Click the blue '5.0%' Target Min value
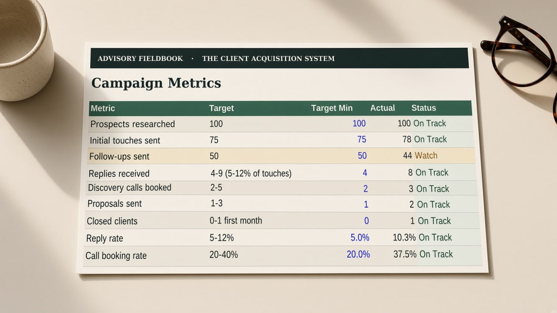The width and height of the screenshot is (557, 313). tap(360, 238)
